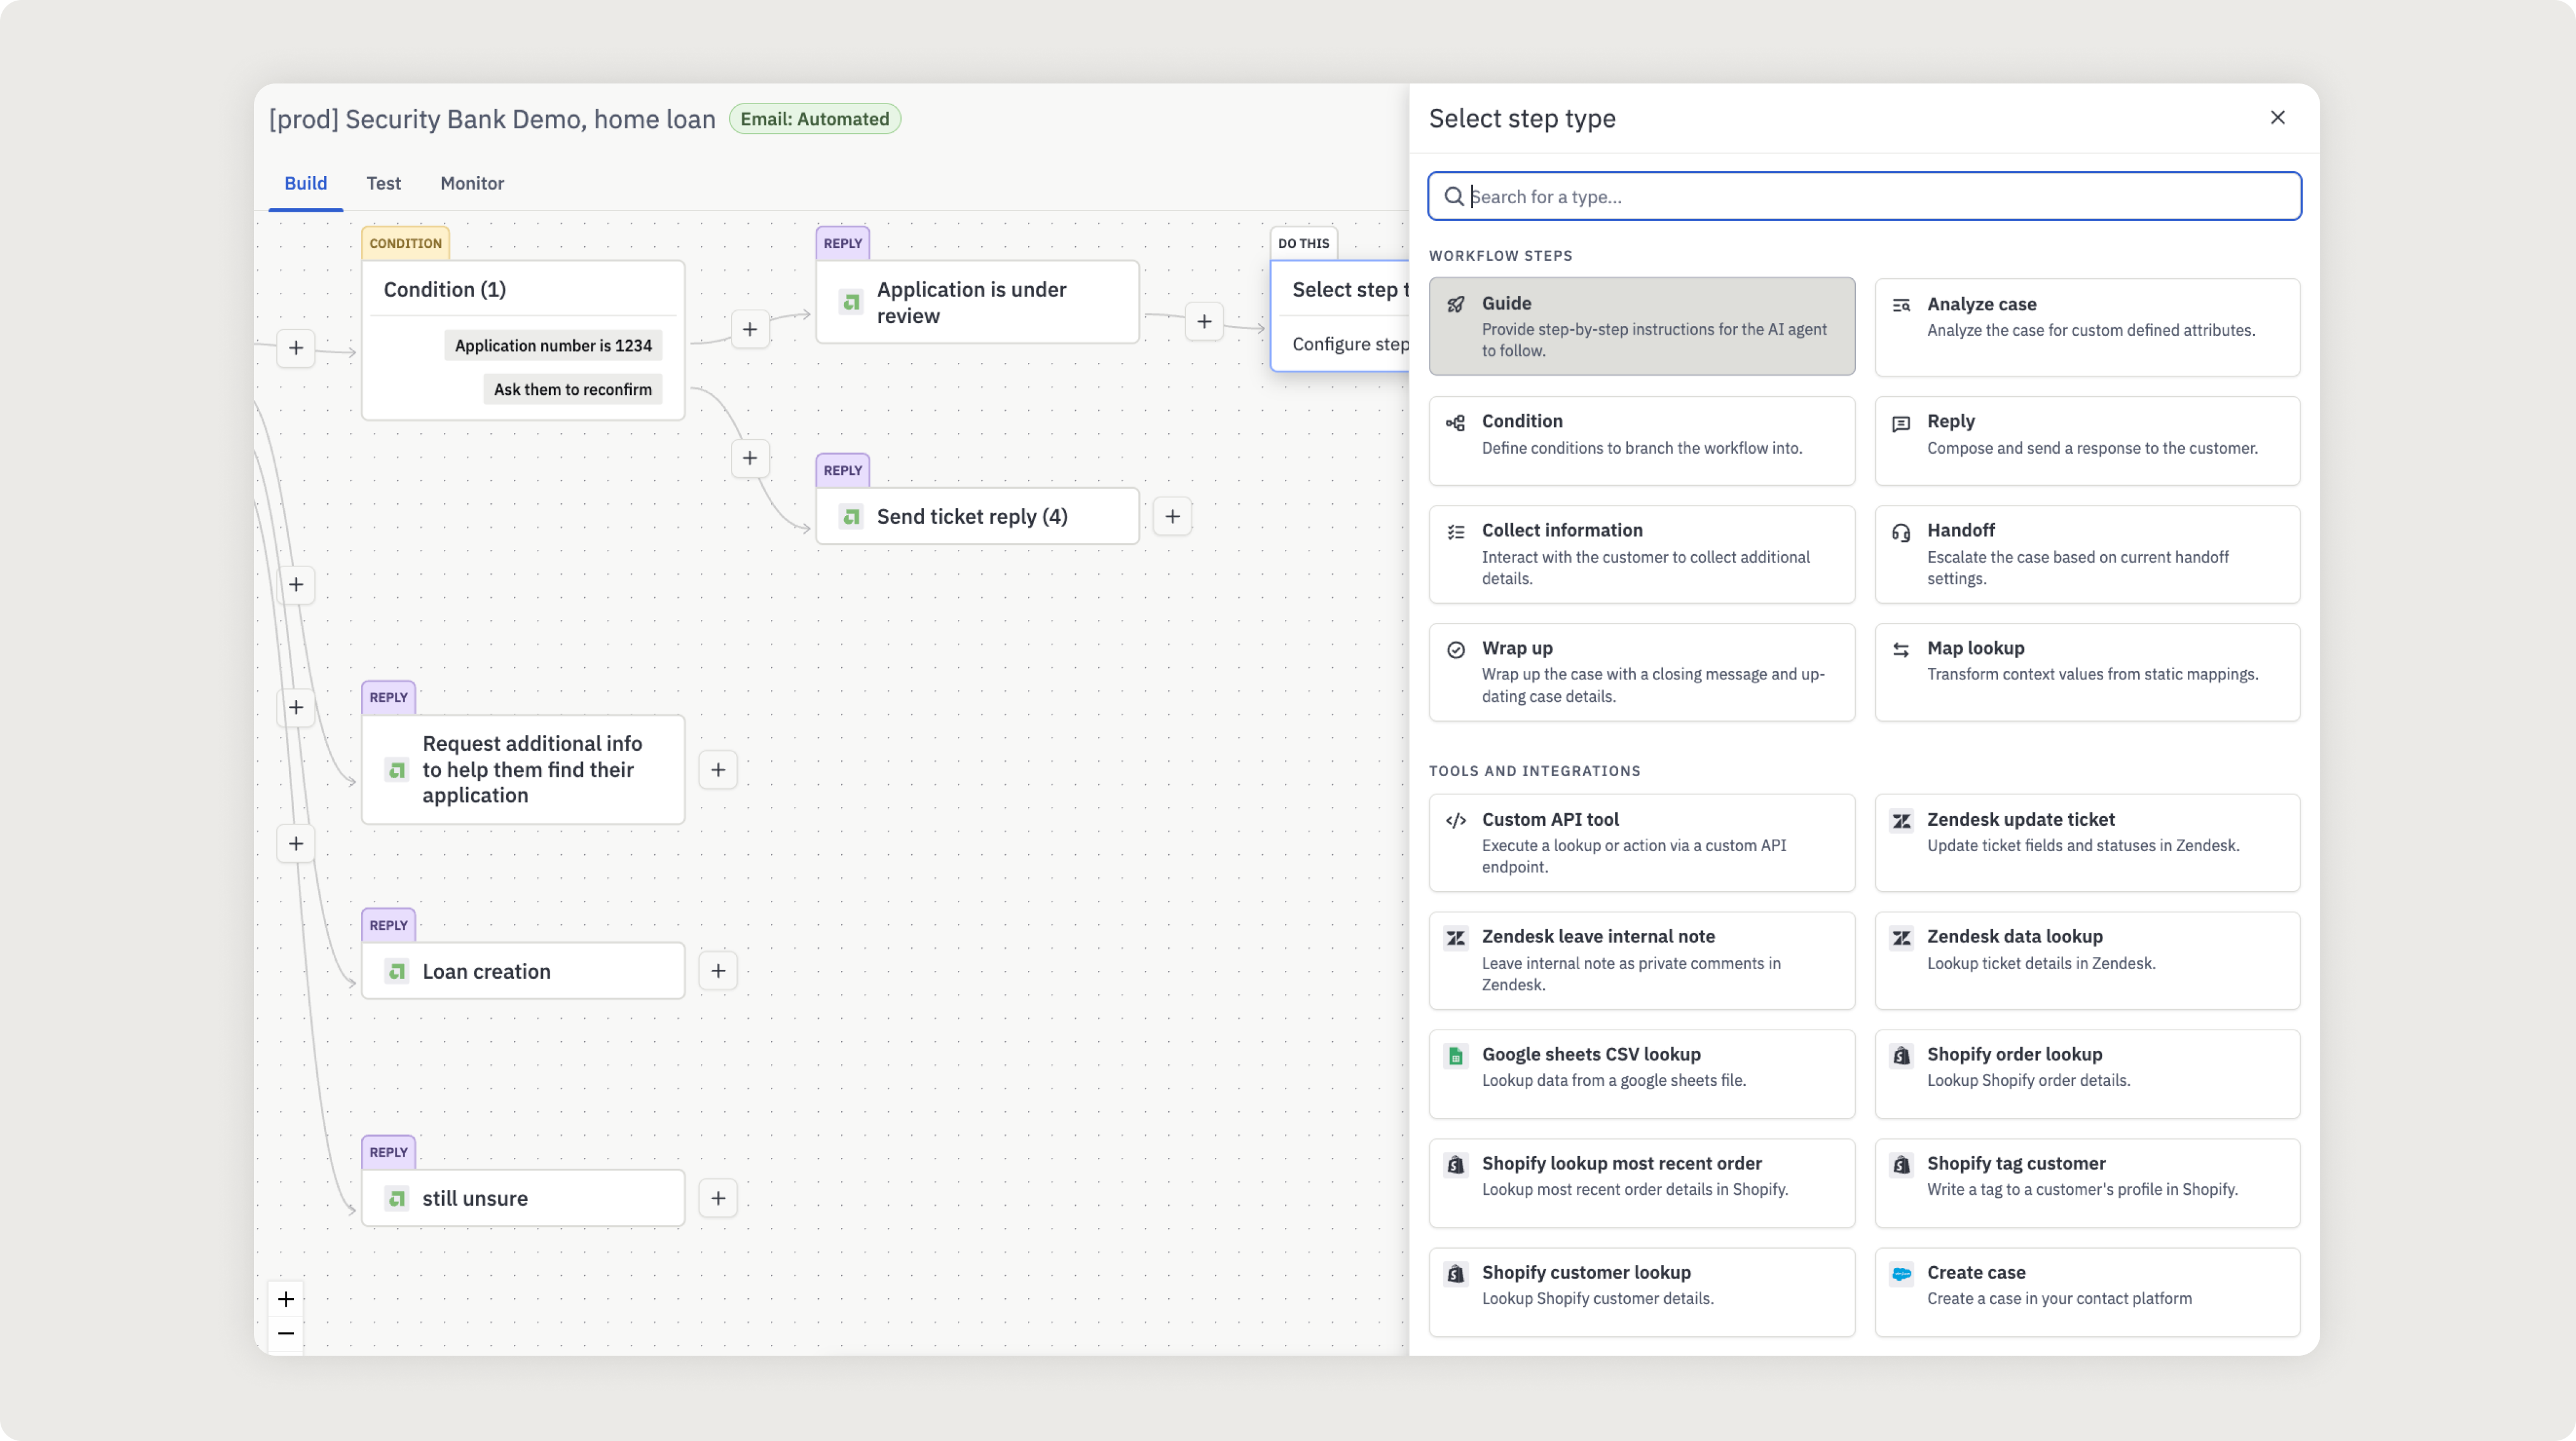Select the Create case integration
The image size is (2576, 1441).
(2086, 1291)
